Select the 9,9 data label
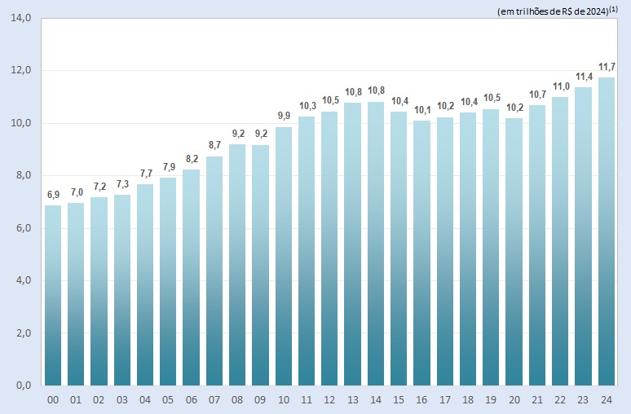This screenshot has height=414, width=631. click(284, 116)
